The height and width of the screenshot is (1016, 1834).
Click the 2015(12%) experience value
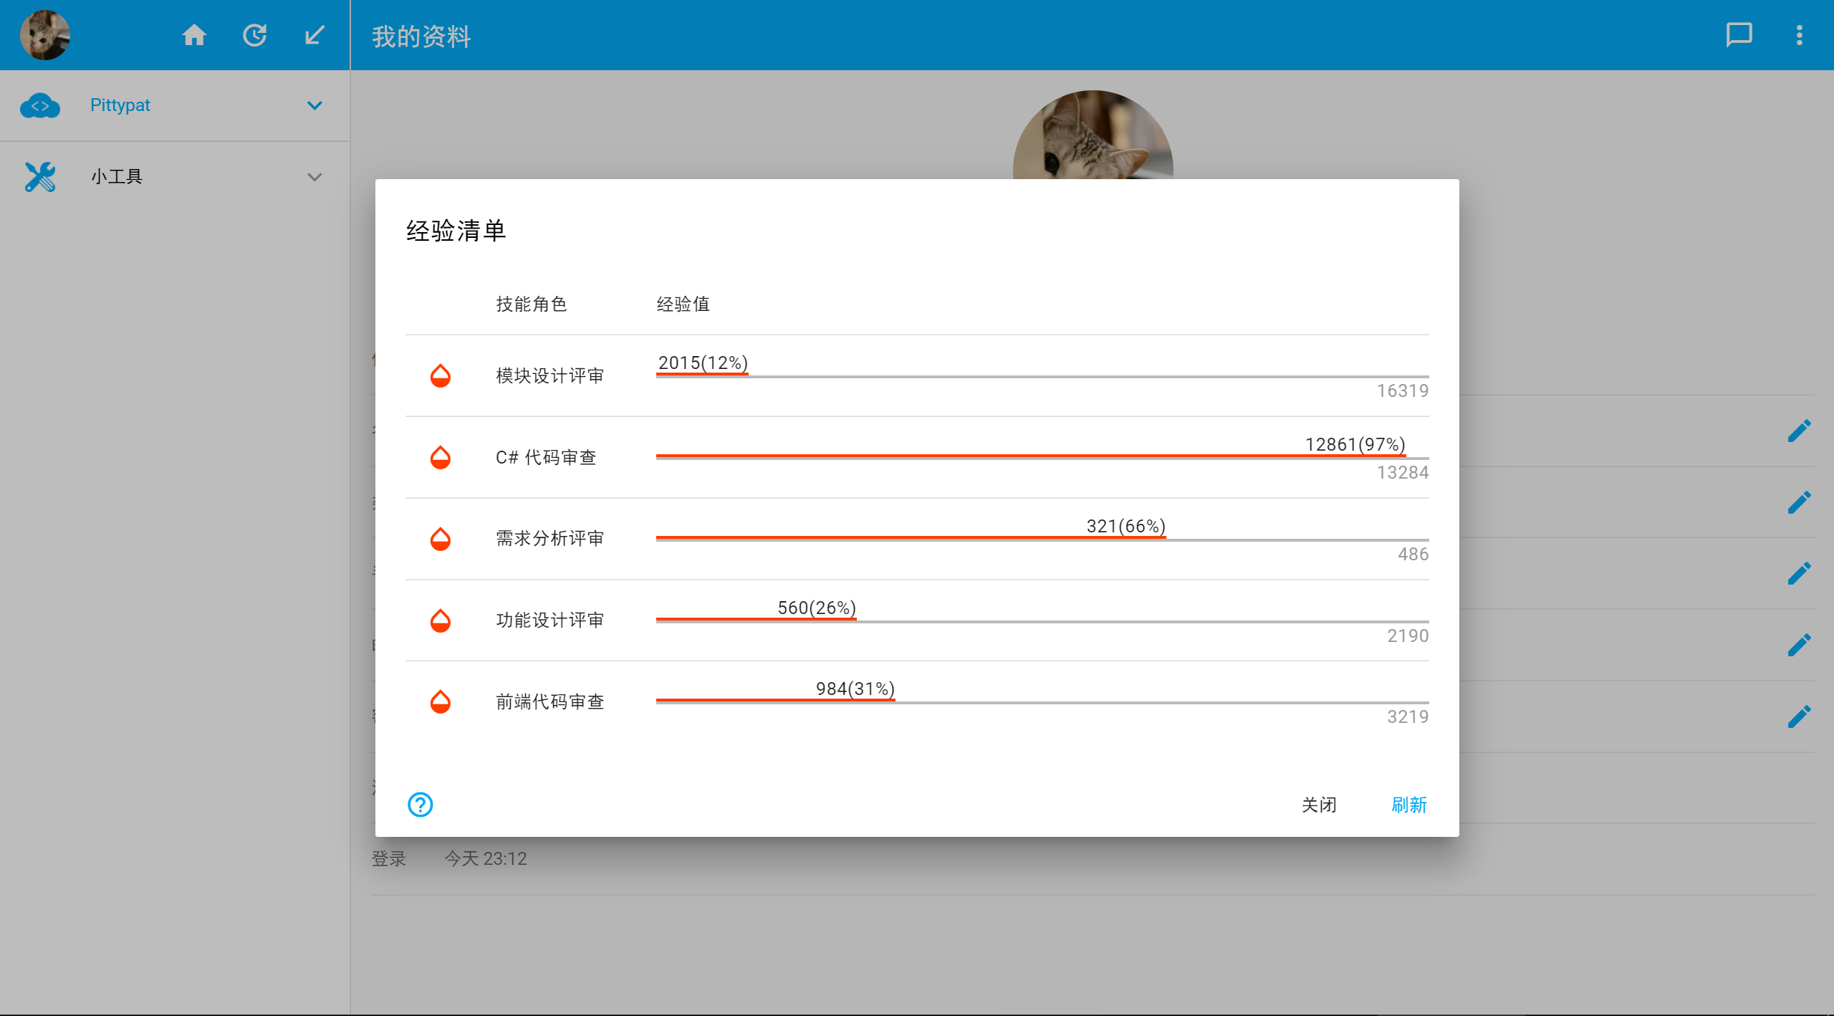(x=703, y=363)
